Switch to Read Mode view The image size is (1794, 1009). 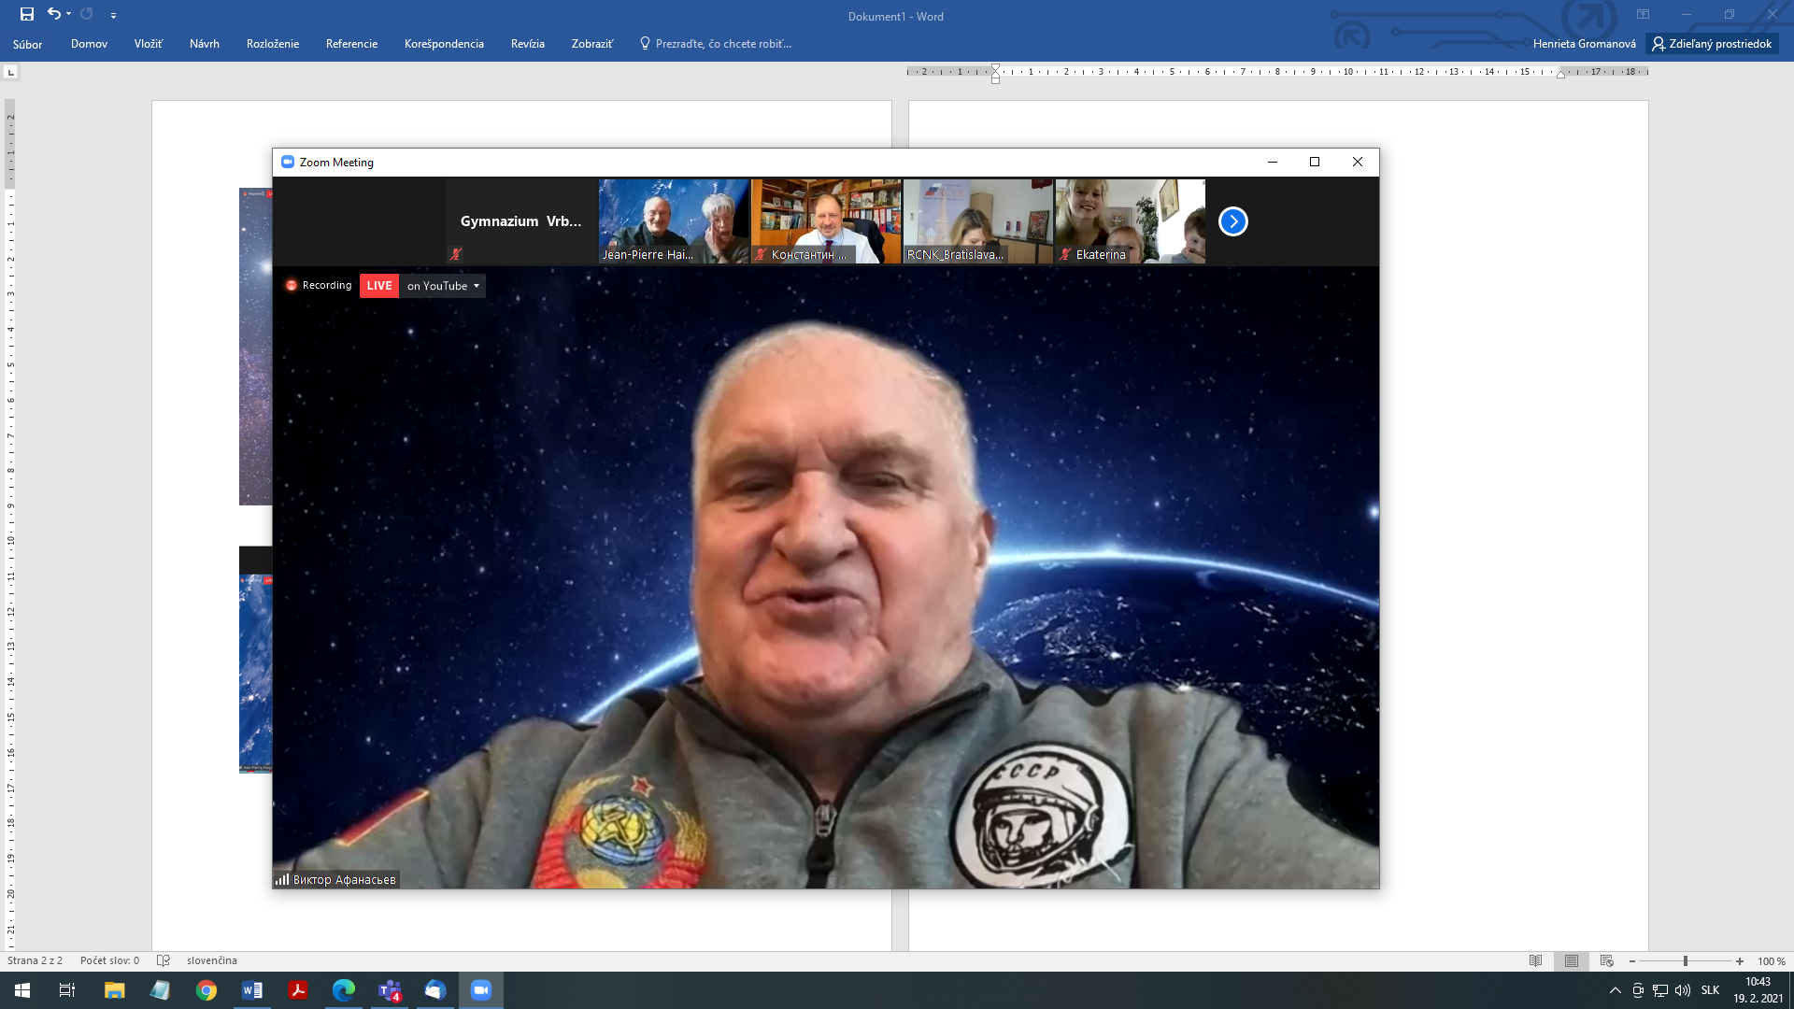pyautogui.click(x=1535, y=961)
